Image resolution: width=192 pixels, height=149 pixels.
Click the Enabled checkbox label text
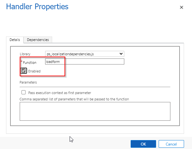34,71
